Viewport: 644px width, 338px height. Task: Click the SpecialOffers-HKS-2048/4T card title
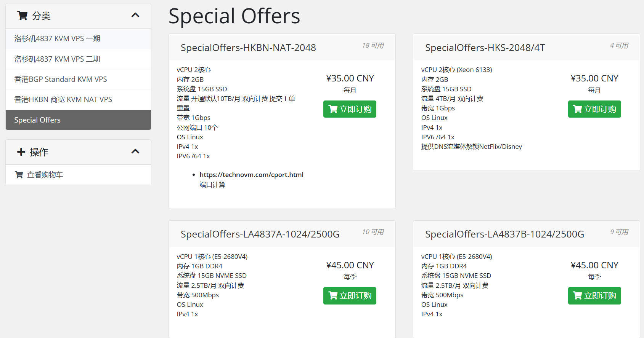pos(485,48)
